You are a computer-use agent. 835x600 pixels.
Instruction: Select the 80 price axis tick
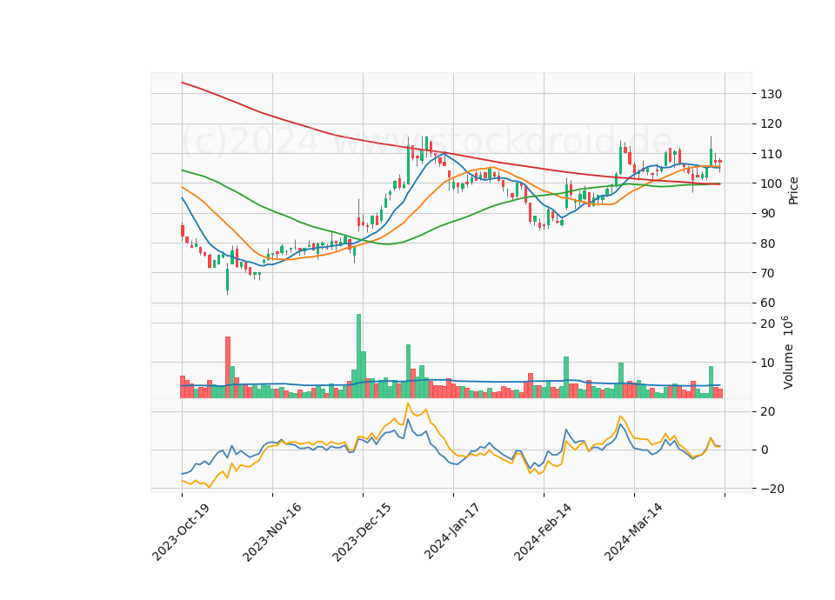(x=768, y=243)
